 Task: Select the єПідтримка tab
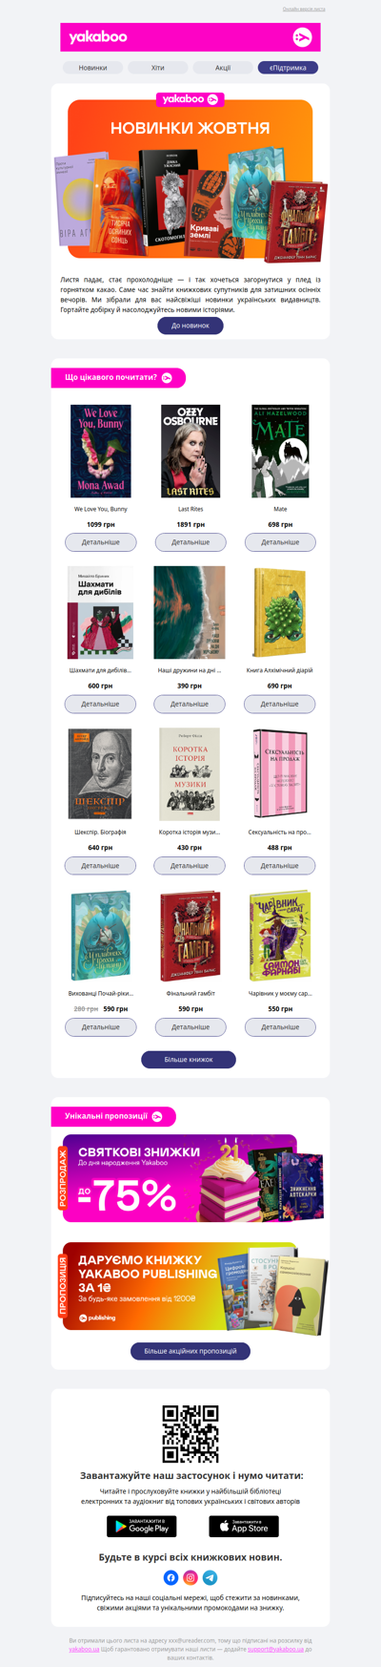(x=288, y=68)
